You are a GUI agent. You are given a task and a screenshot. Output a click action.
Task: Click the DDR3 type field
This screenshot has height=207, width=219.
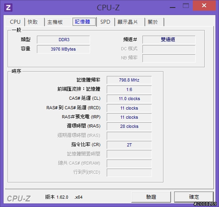click(63, 40)
